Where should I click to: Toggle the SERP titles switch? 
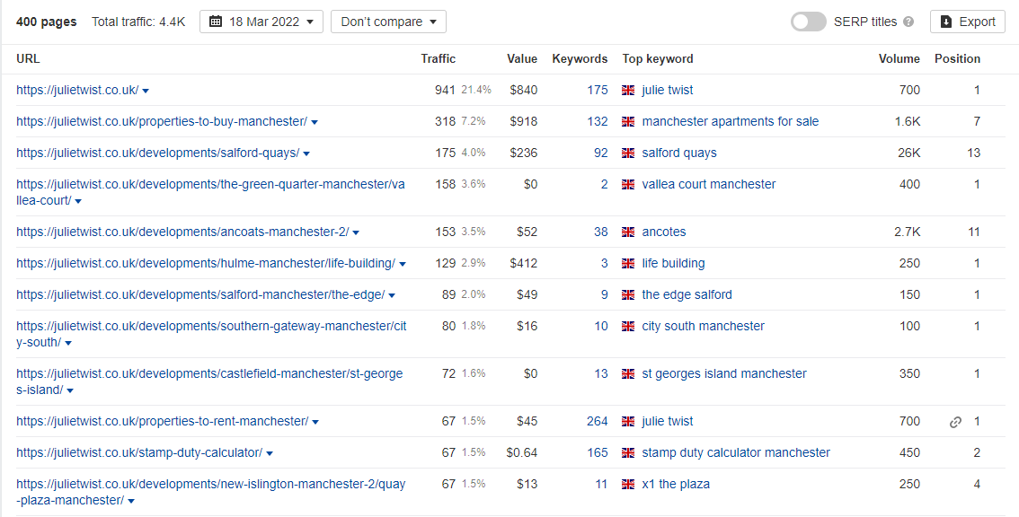tap(808, 22)
